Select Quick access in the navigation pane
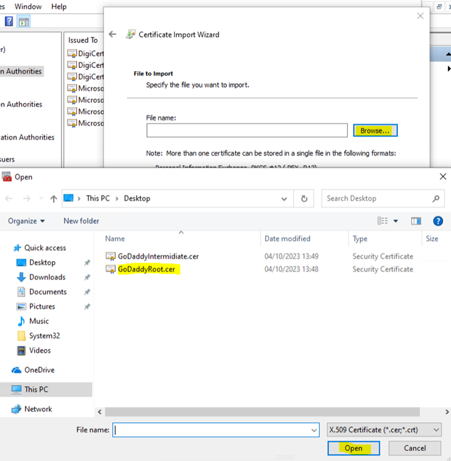This screenshot has width=451, height=461. 45,248
